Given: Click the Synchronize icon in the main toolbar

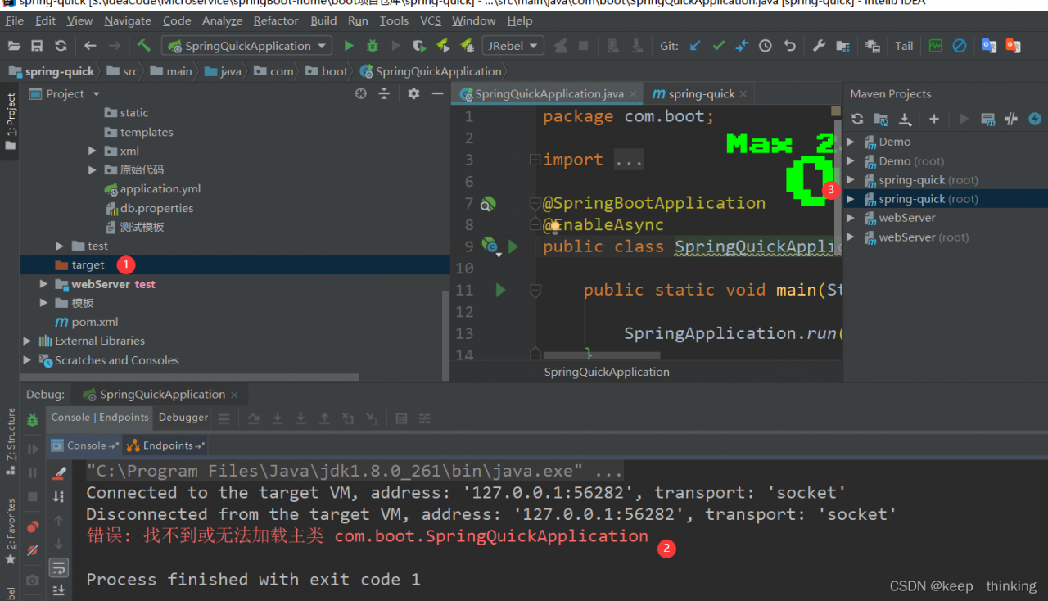Looking at the screenshot, I should click(x=61, y=46).
